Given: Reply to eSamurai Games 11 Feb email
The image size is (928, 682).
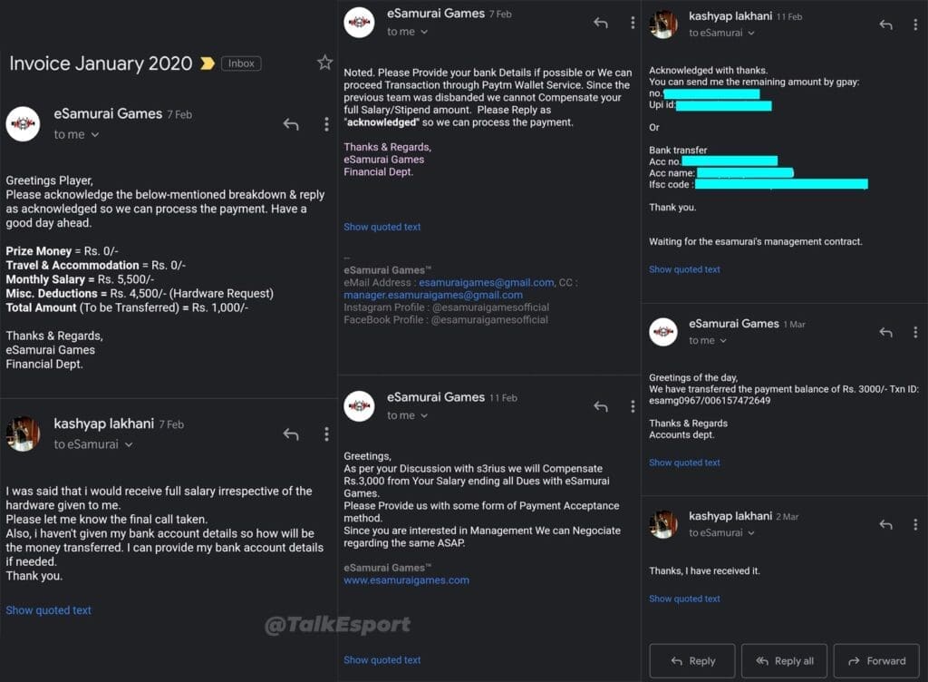Looking at the screenshot, I should 600,407.
